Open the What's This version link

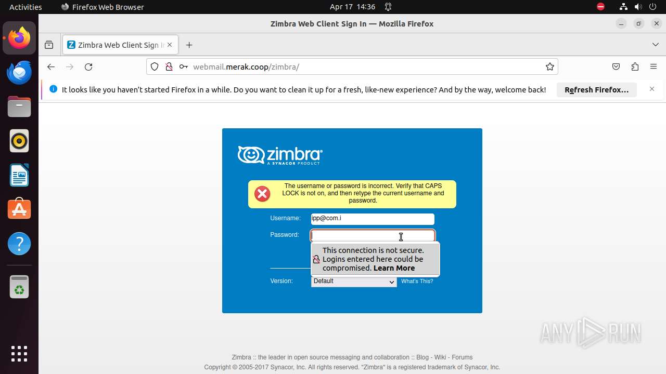pyautogui.click(x=417, y=281)
